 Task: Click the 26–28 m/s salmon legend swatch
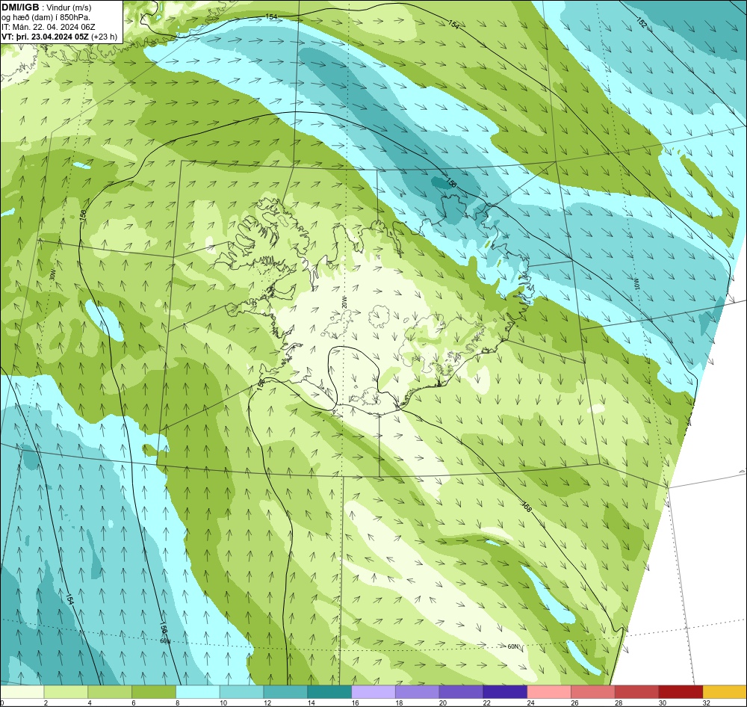[593, 692]
